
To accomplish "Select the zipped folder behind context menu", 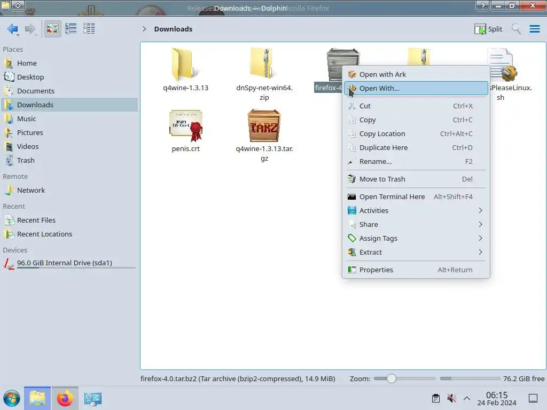I will 419,57.
